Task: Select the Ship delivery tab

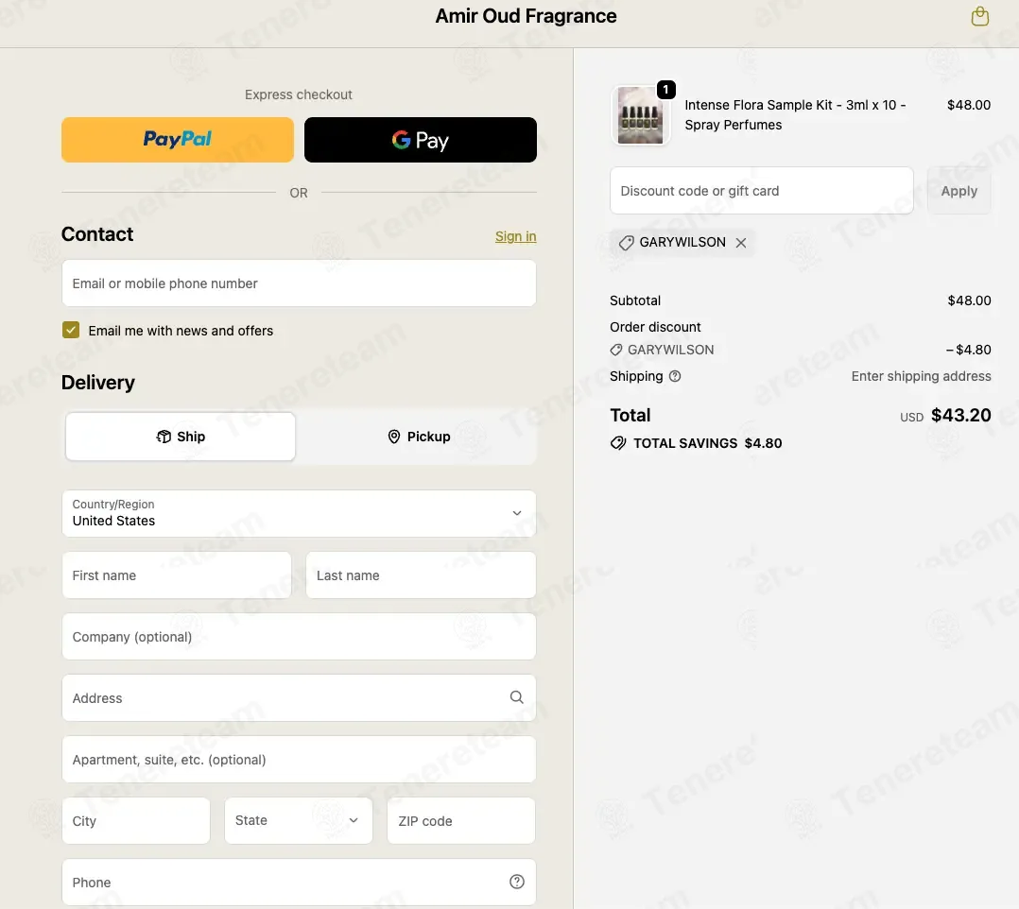Action: [x=181, y=437]
